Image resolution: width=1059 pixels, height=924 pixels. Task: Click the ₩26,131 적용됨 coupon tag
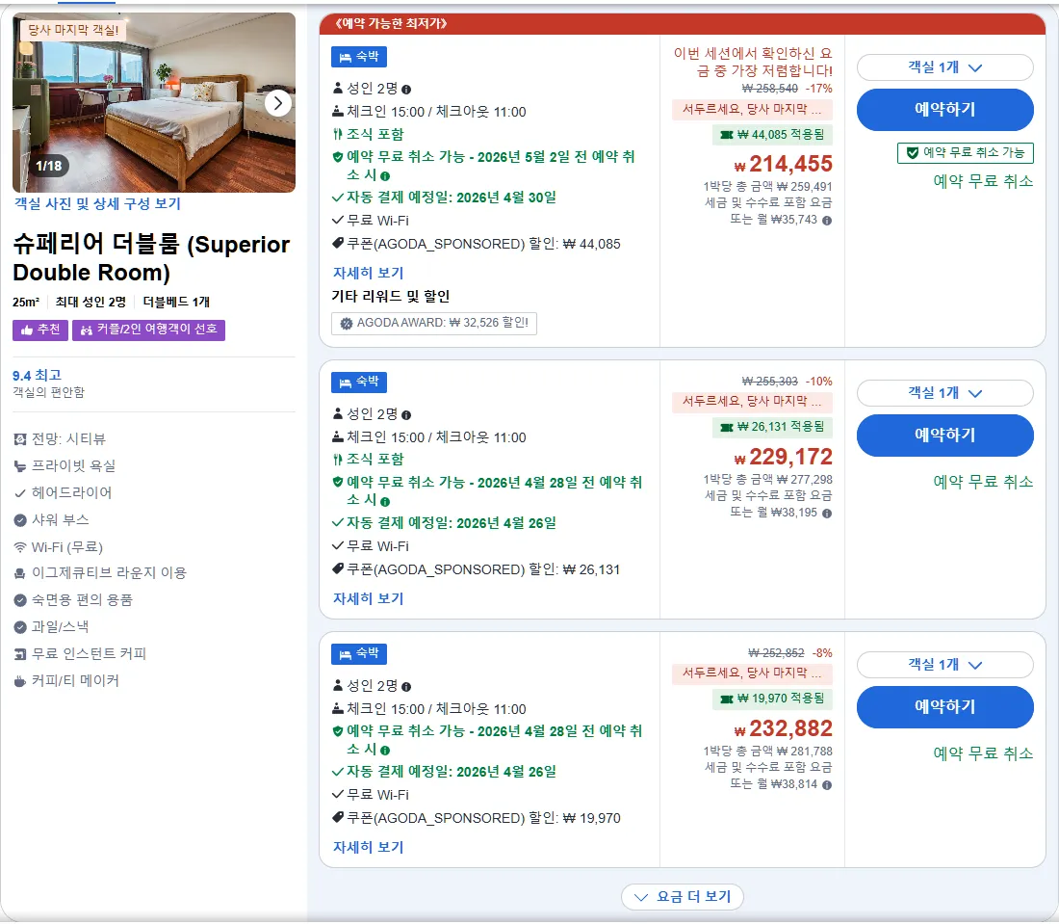(x=773, y=427)
